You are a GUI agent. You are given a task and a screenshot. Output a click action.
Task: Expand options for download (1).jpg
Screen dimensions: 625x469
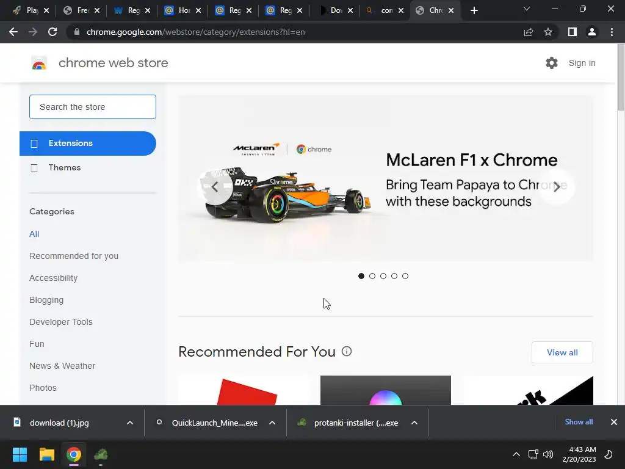pos(130,423)
